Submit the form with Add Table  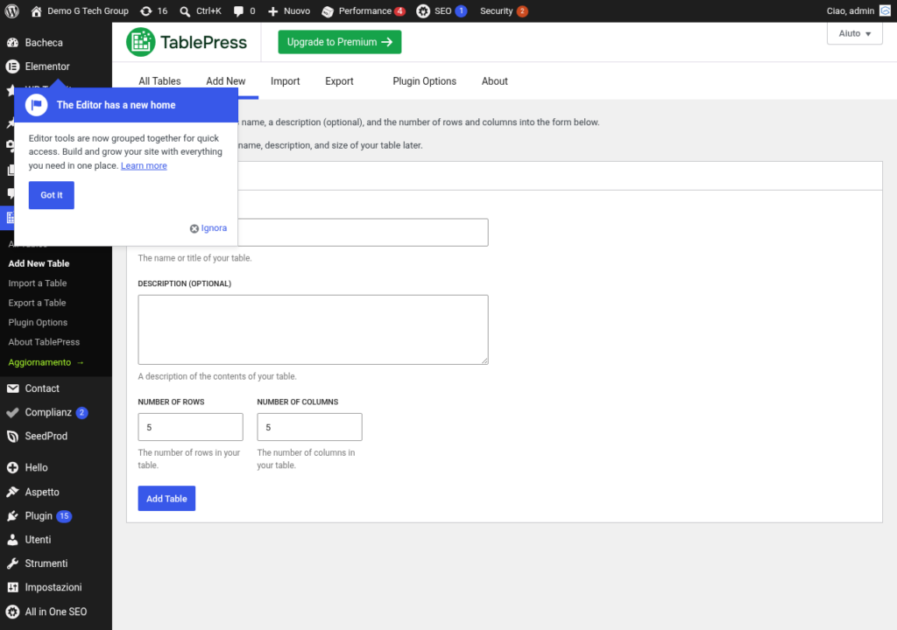[166, 499]
